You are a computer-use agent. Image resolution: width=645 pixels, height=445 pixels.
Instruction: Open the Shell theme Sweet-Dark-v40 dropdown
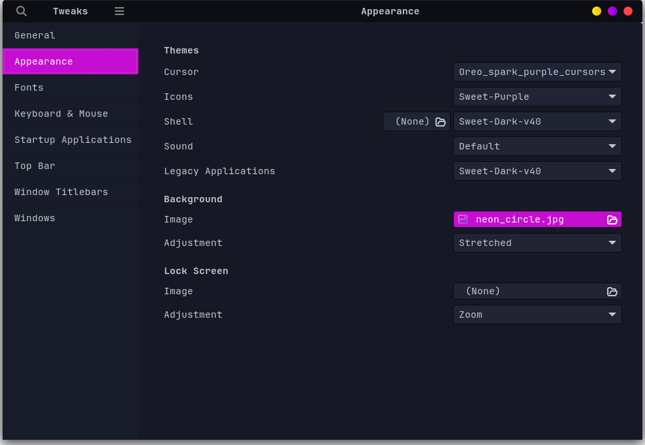pos(537,121)
